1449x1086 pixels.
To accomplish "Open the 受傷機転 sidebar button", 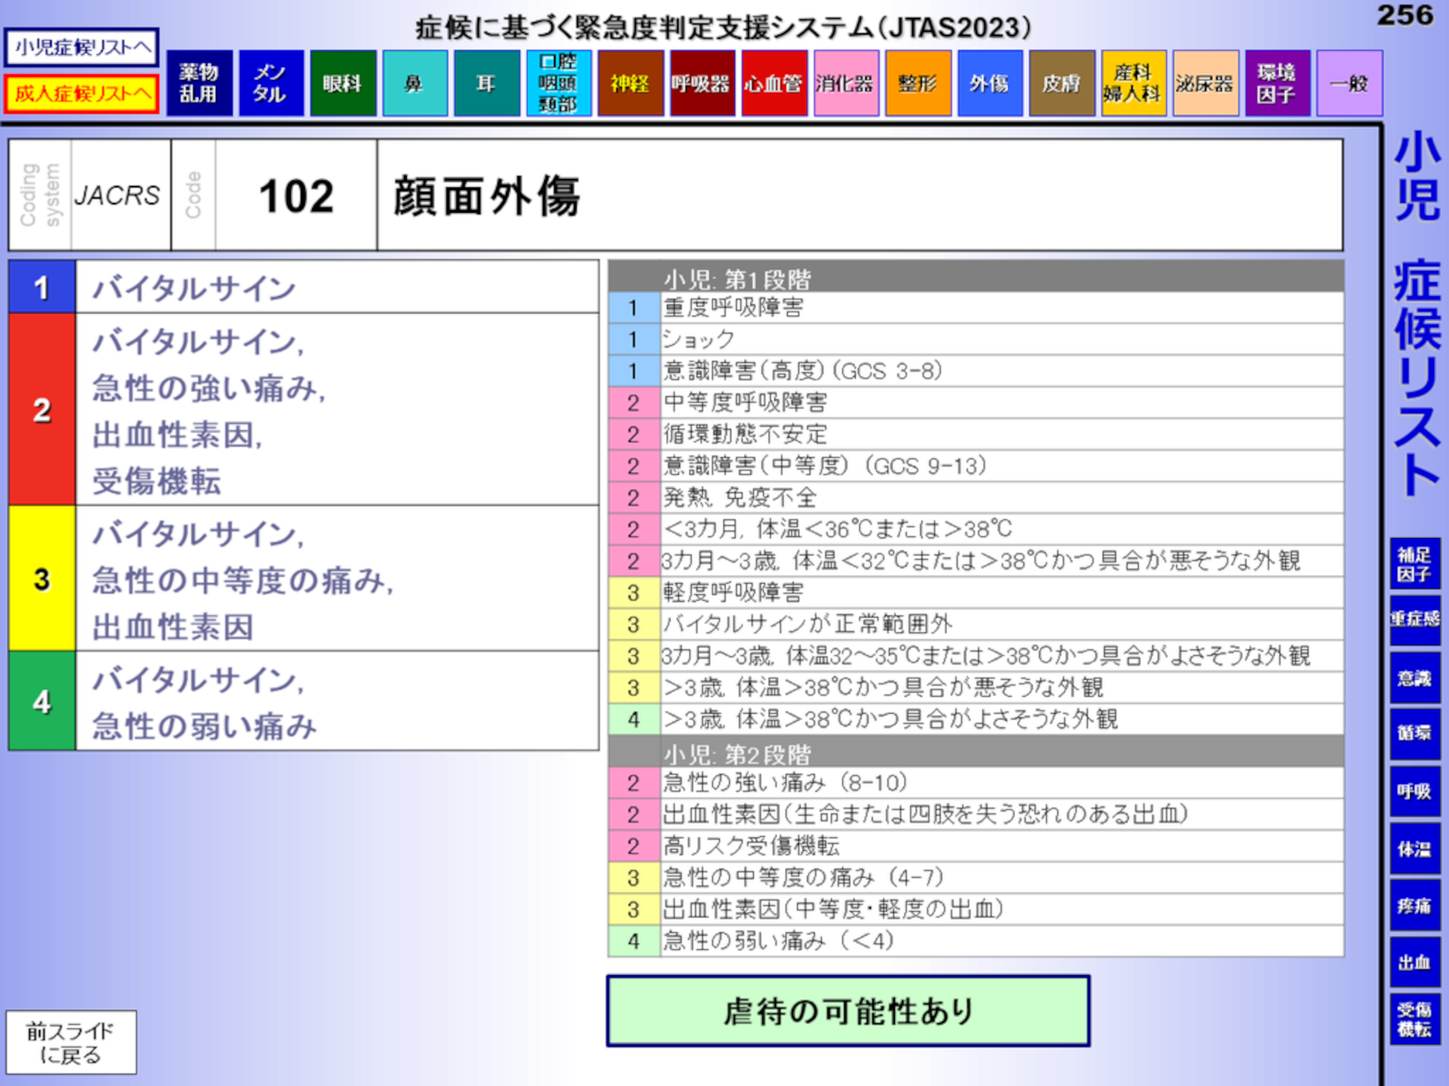I will click(1415, 1019).
